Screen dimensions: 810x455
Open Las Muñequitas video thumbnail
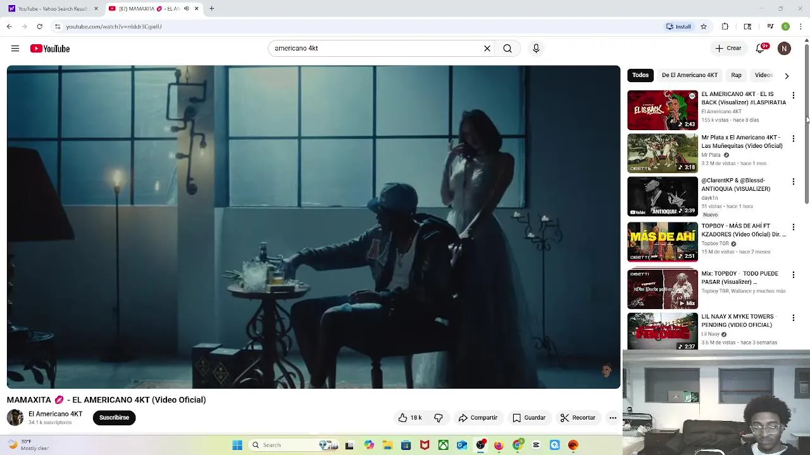pos(663,153)
